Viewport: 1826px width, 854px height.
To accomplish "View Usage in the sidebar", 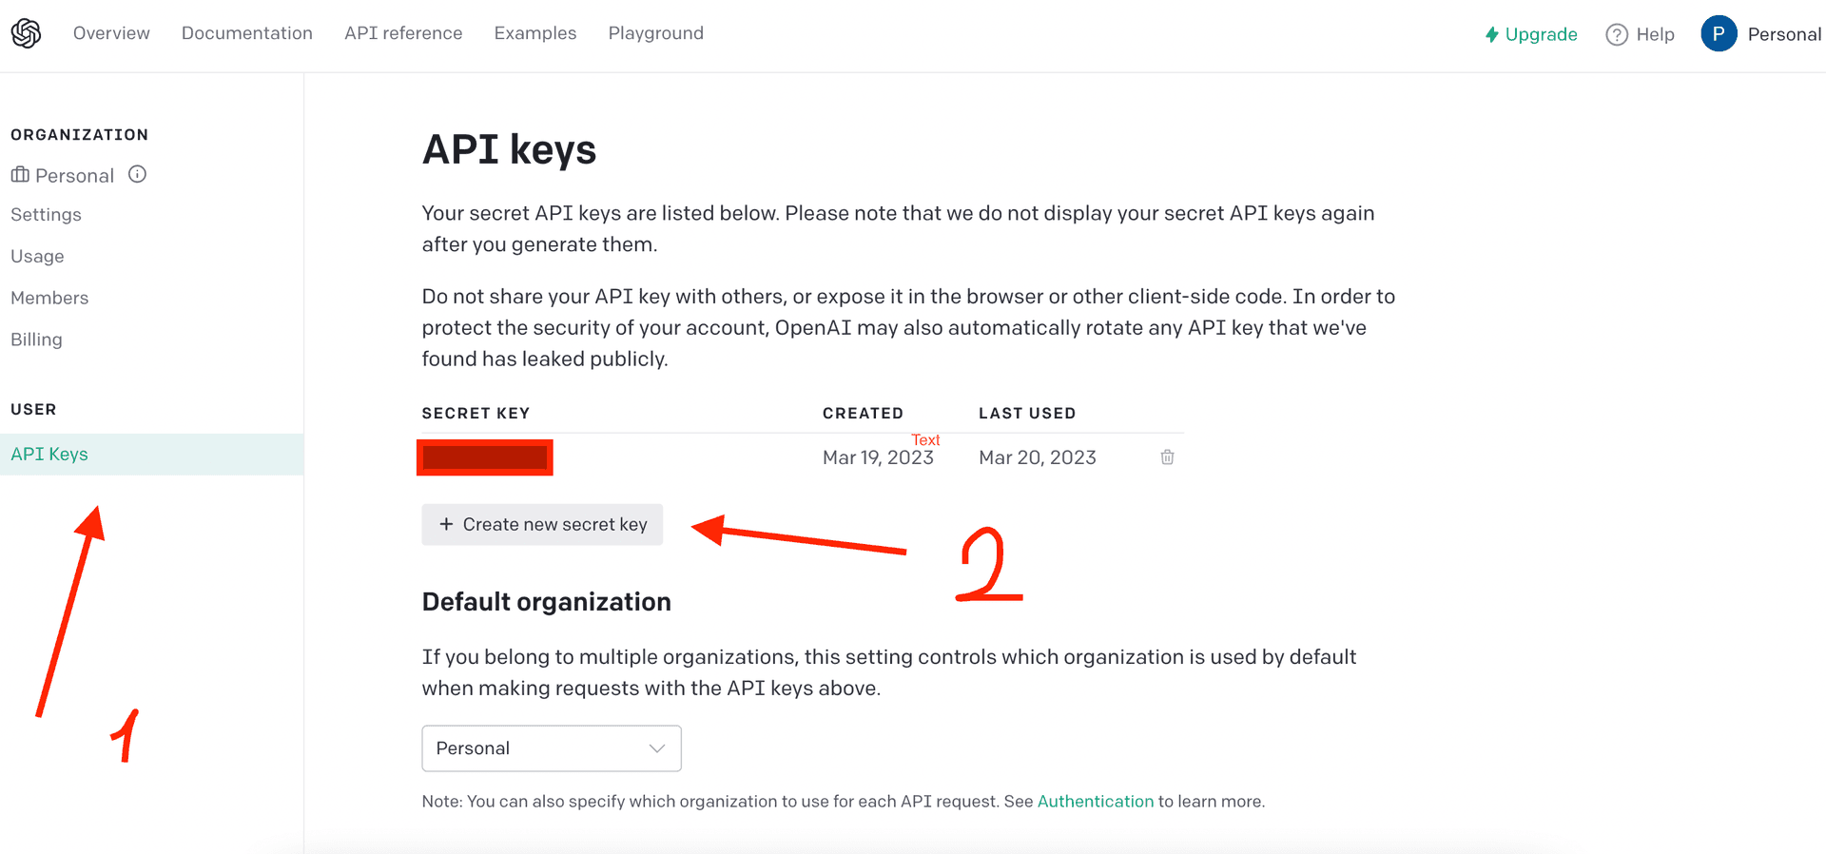I will pyautogui.click(x=37, y=257).
